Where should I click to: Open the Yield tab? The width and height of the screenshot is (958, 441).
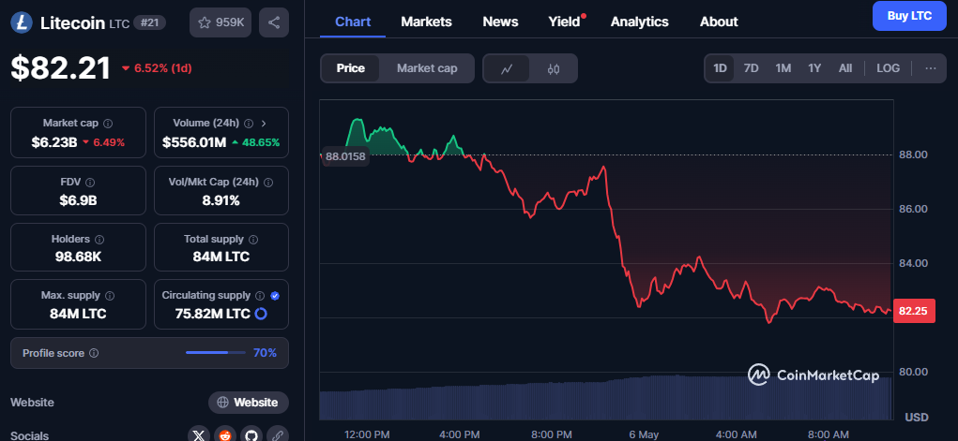pyautogui.click(x=564, y=22)
